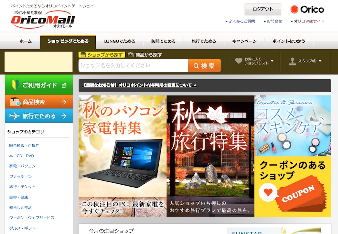Browse the 家電・パソコン category
The height and width of the screenshot is (234, 338).
pyautogui.click(x=22, y=166)
